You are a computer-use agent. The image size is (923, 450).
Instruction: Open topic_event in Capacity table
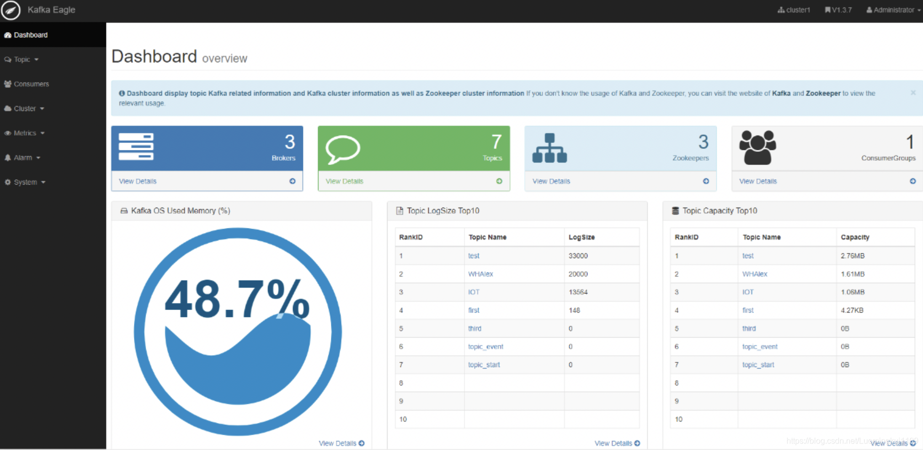coord(760,346)
